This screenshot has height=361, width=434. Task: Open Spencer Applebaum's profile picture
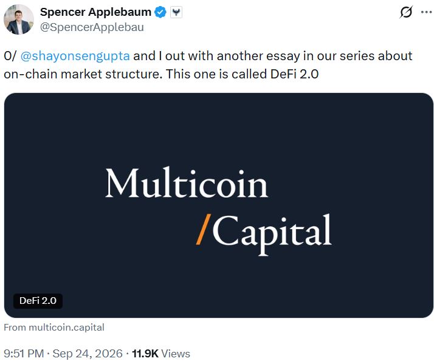(x=19, y=19)
